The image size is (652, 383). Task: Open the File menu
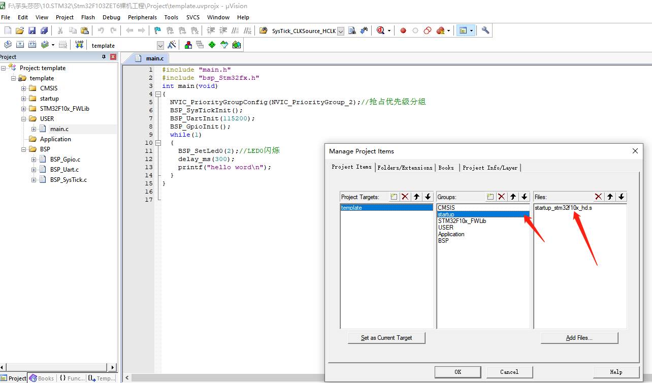pos(6,17)
